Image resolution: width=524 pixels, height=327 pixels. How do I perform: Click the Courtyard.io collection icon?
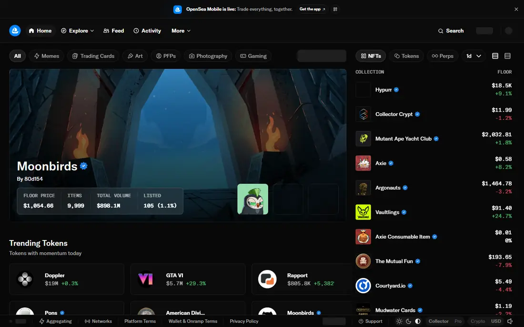point(363,286)
